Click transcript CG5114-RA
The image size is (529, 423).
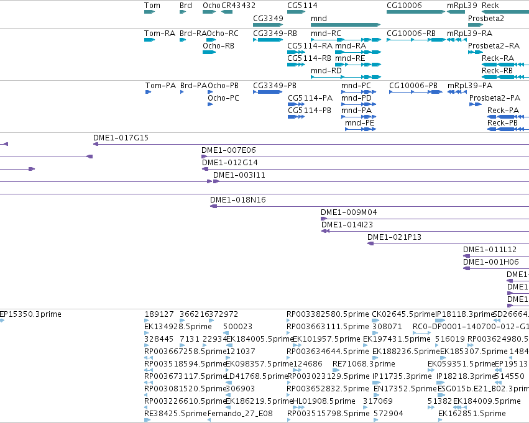click(x=296, y=52)
